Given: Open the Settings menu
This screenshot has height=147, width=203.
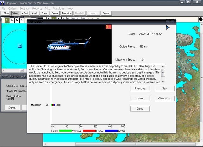Looking at the screenshot, I should (x=24, y=8).
